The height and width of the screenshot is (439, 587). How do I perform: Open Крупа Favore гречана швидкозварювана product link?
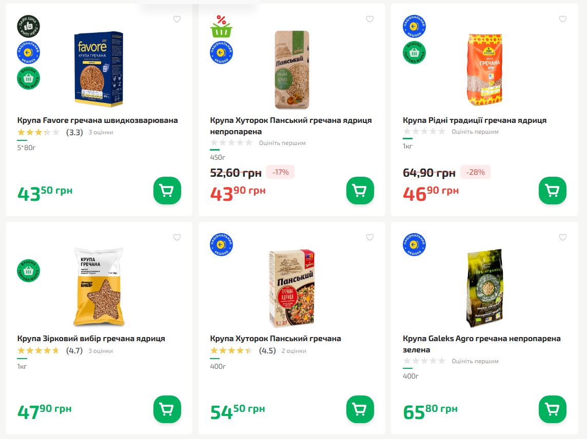click(x=97, y=120)
